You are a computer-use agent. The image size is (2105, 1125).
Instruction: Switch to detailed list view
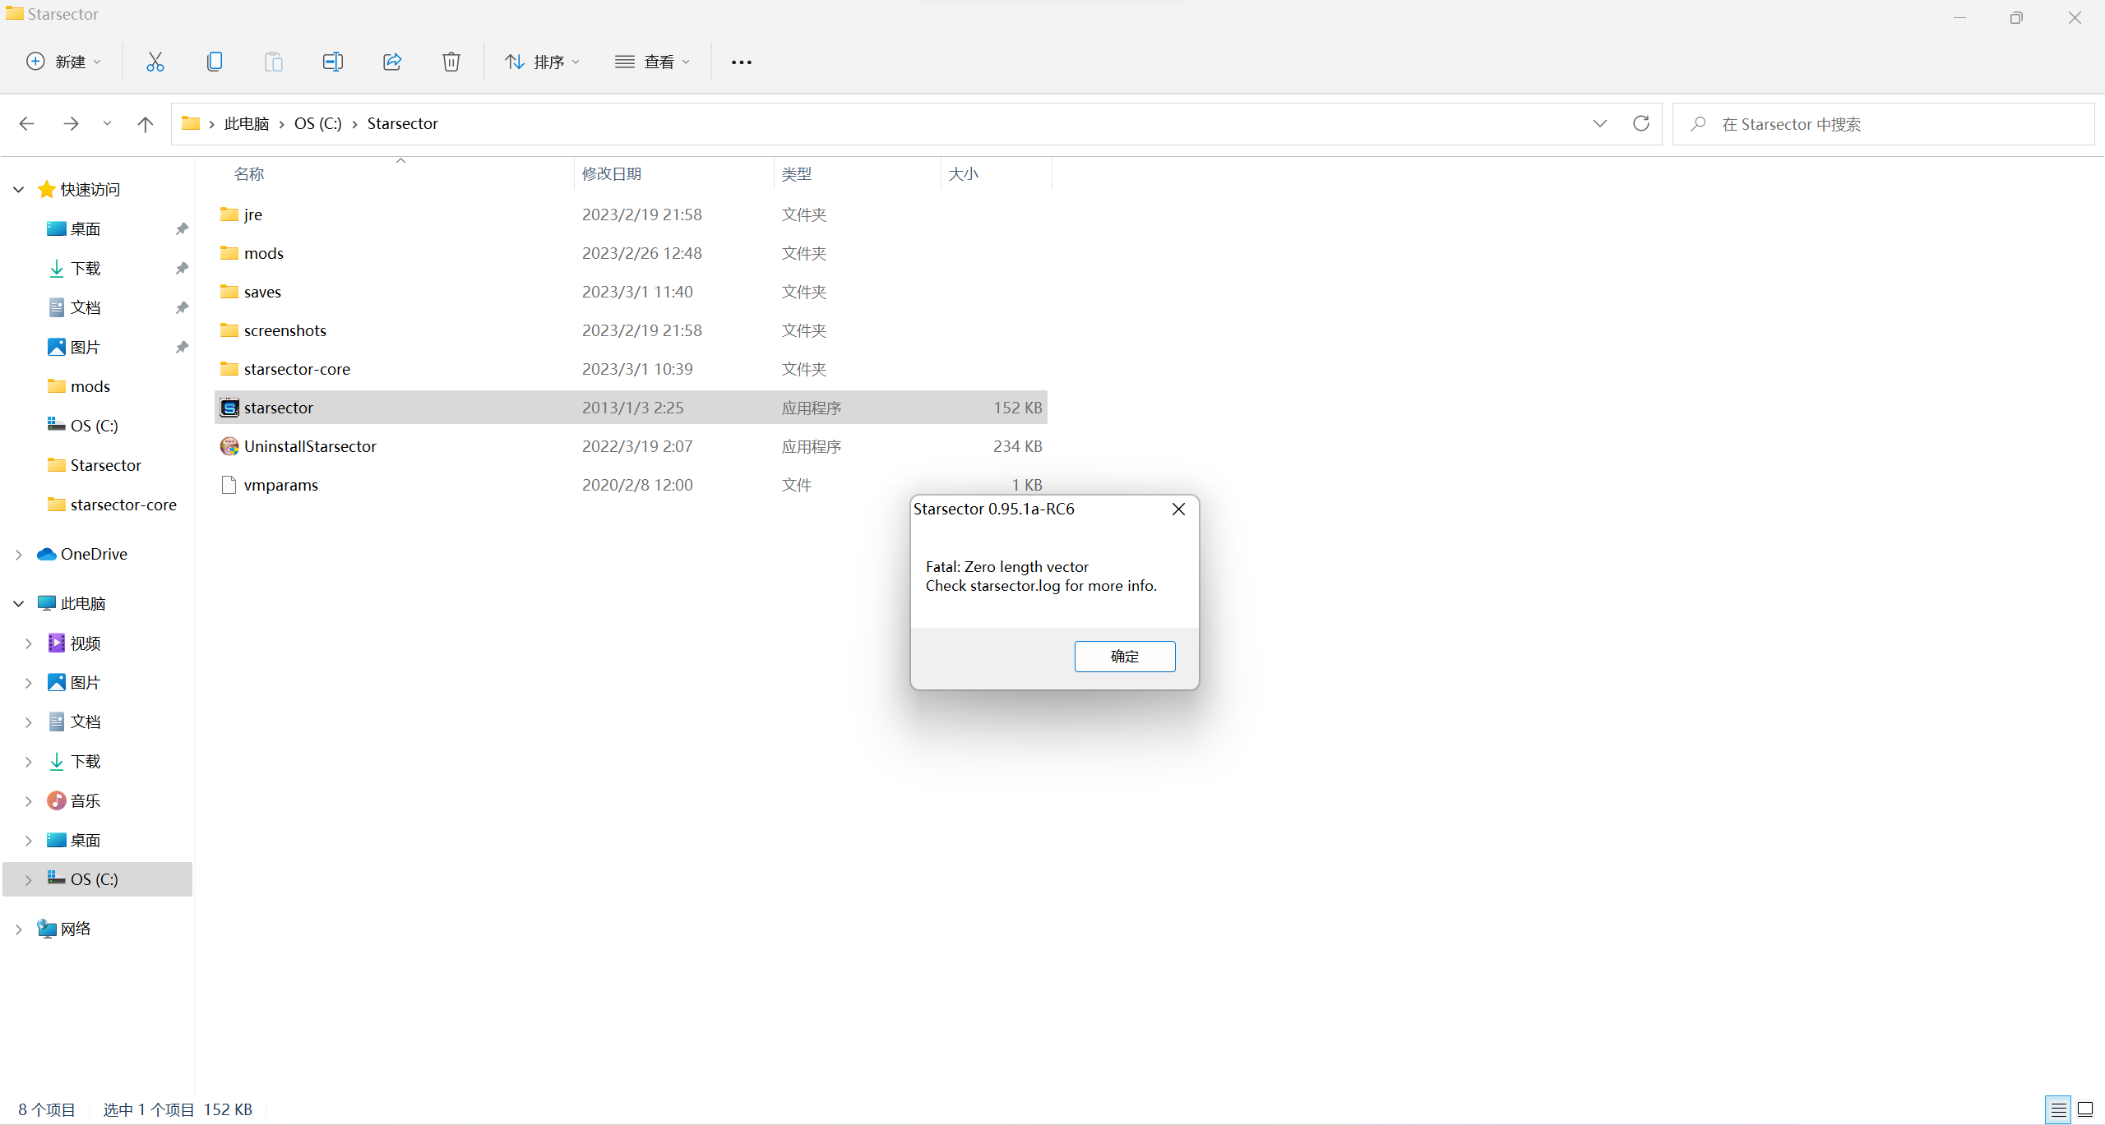[x=2058, y=1109]
